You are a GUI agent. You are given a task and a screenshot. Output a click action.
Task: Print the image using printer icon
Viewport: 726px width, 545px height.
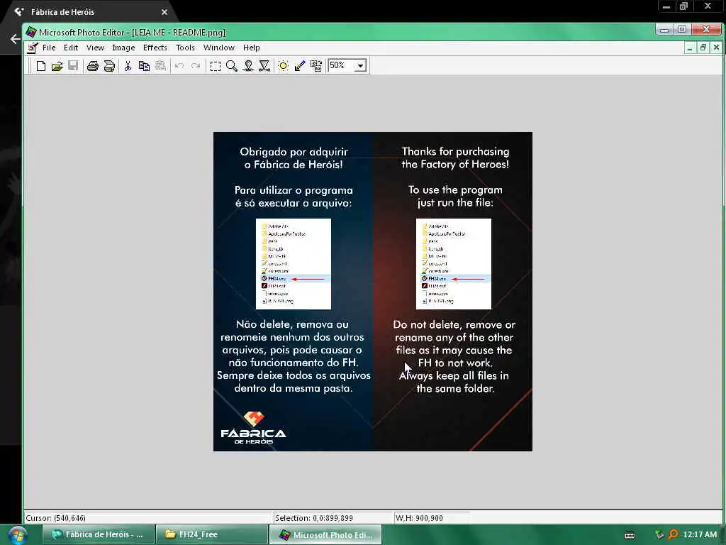(x=93, y=66)
